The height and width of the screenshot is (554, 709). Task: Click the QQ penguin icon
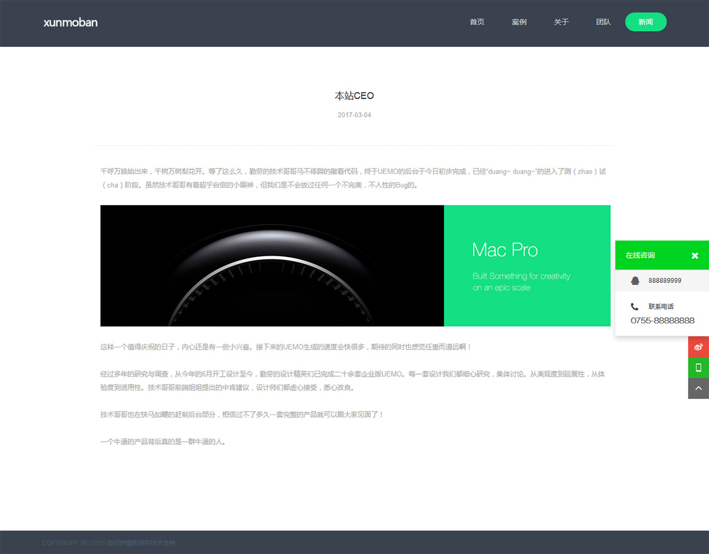tap(635, 281)
